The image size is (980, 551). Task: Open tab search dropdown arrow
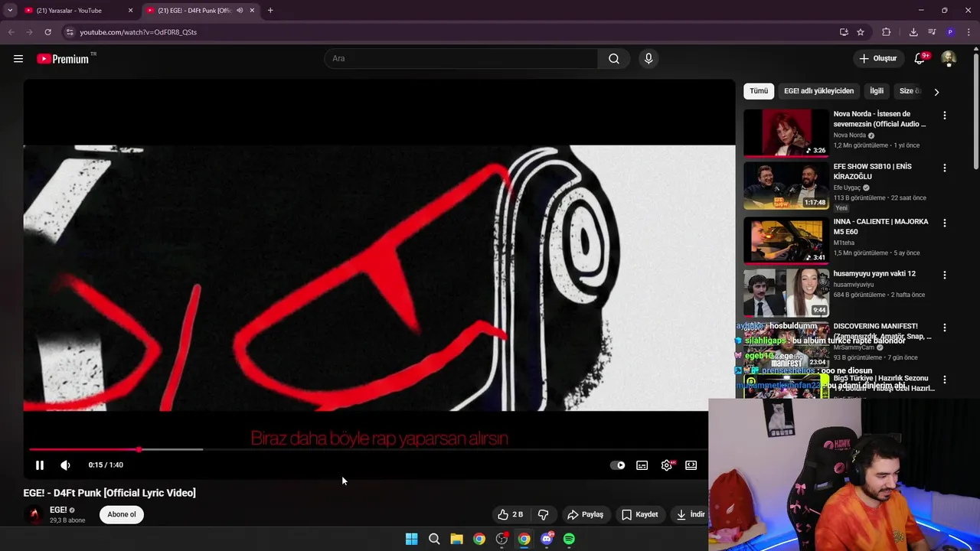[x=10, y=11]
